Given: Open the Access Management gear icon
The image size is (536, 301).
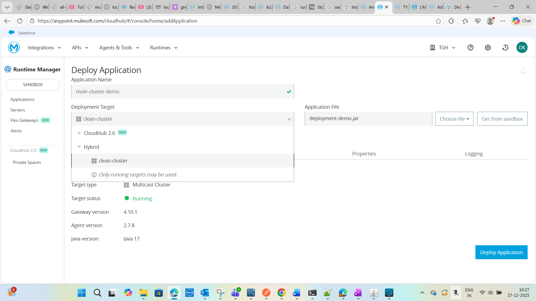Looking at the screenshot, I should [488, 48].
